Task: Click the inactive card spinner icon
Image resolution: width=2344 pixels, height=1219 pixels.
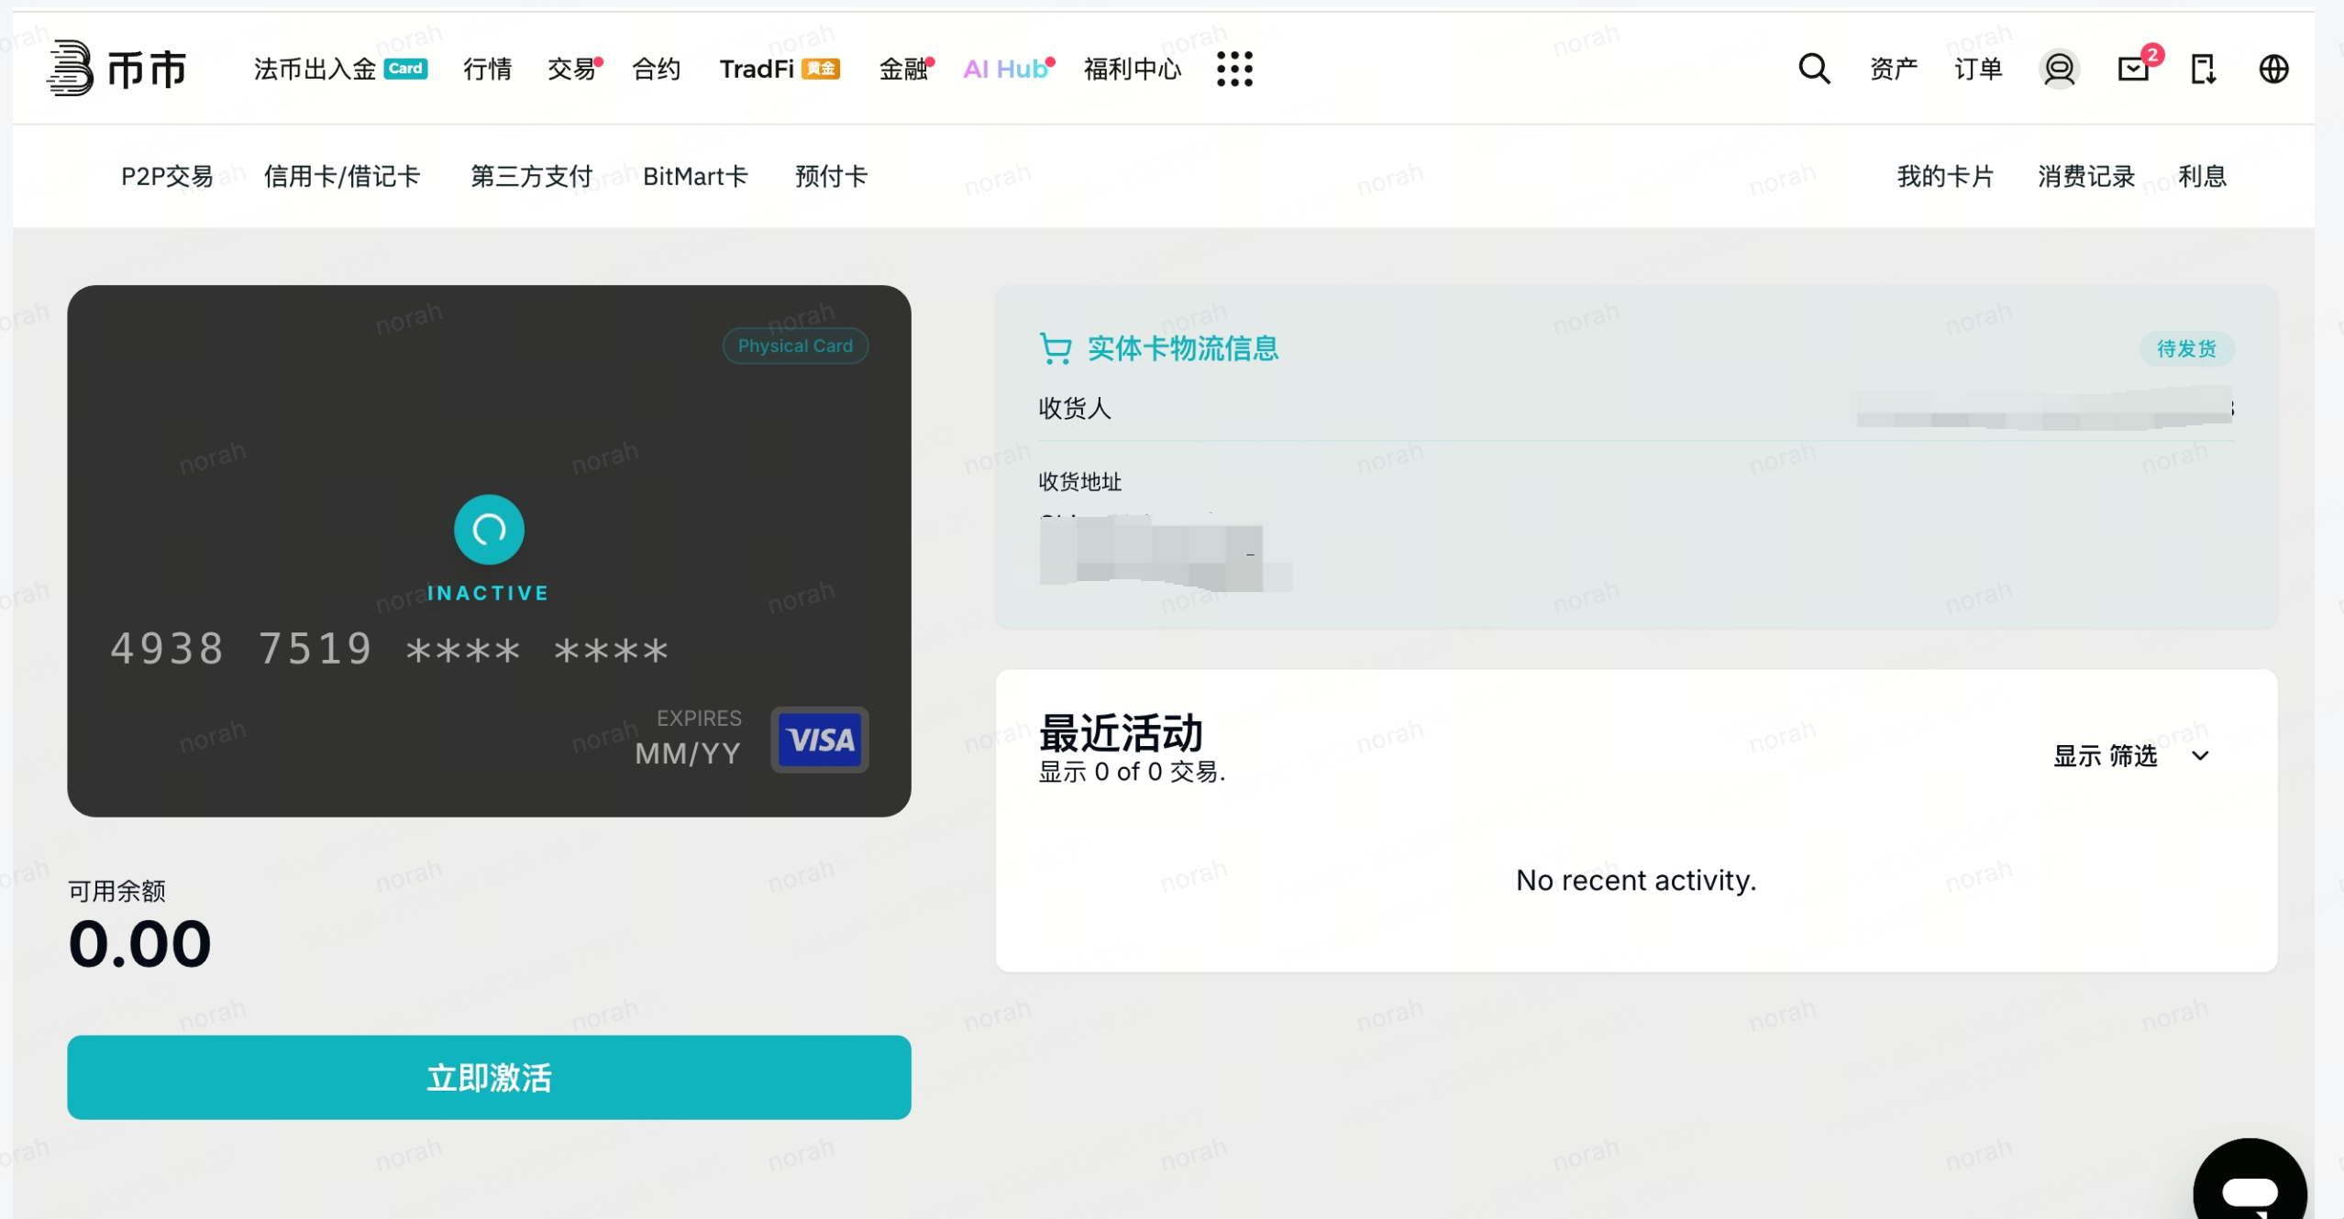Action: [x=489, y=529]
